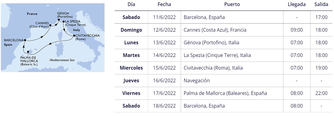Open the cruise itinerary map image
This screenshot has height=116, width=334.
click(x=53, y=38)
